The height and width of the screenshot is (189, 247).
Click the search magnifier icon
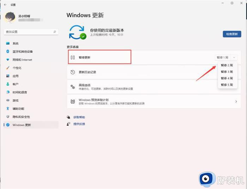click(x=55, y=32)
